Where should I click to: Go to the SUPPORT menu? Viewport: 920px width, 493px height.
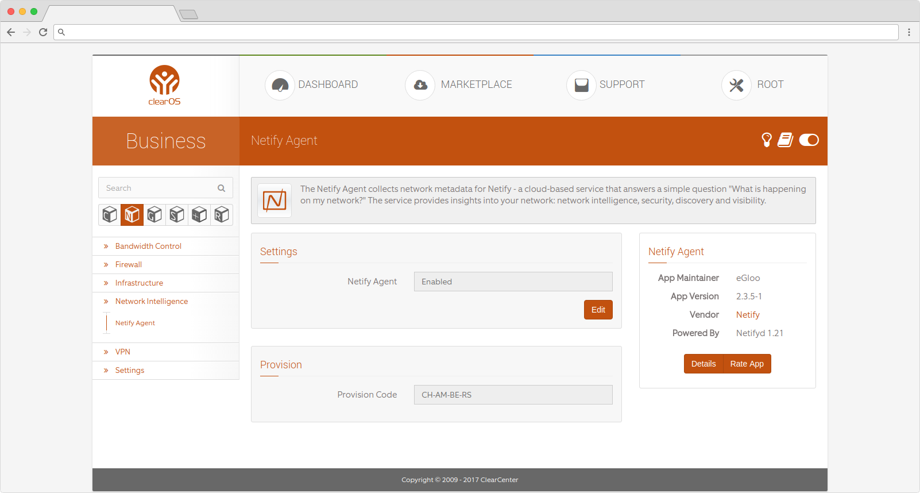pyautogui.click(x=622, y=84)
